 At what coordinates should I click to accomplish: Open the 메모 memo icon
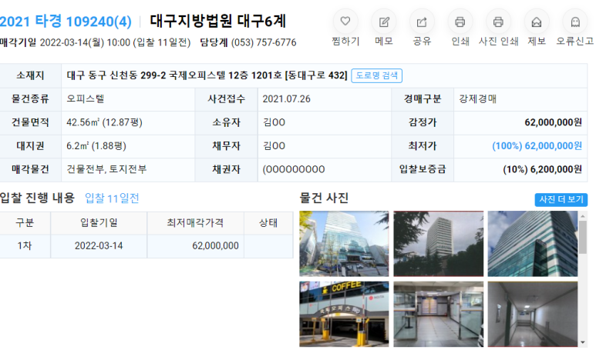[384, 22]
